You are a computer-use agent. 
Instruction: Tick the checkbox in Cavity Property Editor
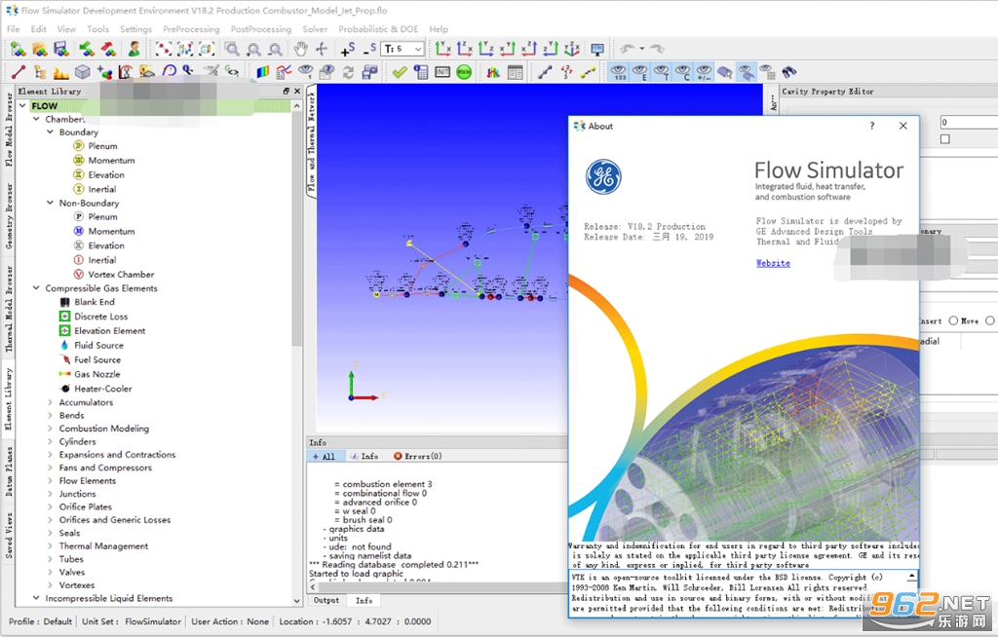tap(945, 138)
